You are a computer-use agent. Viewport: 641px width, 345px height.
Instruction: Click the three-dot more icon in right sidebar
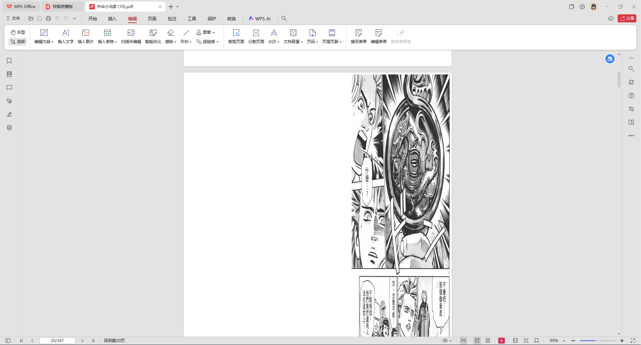(x=631, y=136)
